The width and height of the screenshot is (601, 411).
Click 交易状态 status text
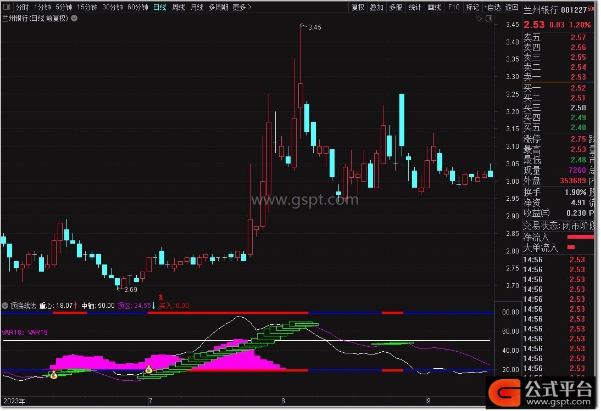point(558,226)
